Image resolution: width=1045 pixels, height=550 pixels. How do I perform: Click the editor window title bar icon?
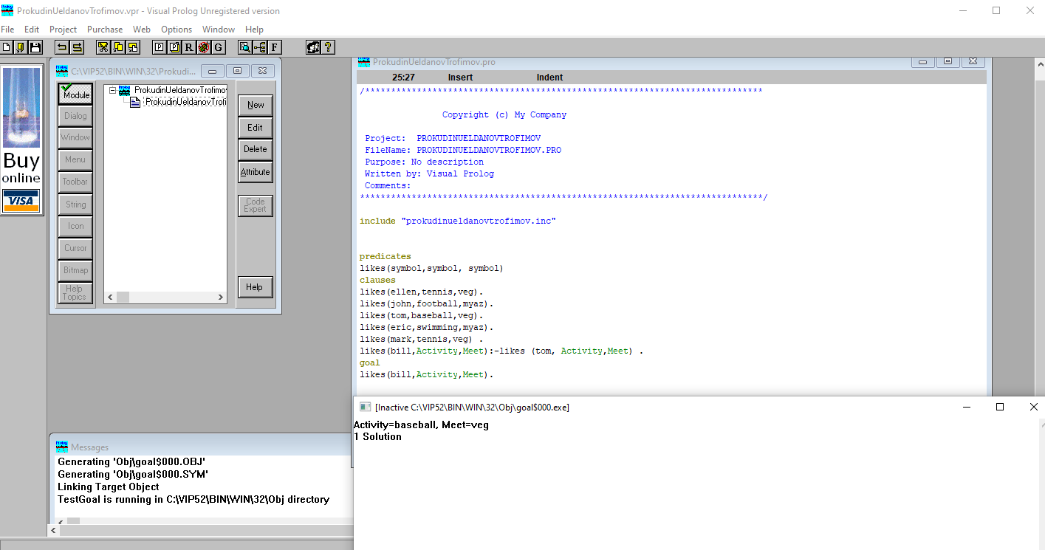[x=364, y=62]
